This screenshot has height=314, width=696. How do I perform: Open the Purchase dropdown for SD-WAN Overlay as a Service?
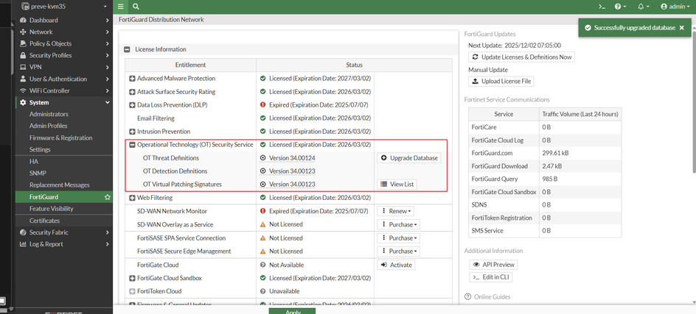400,224
